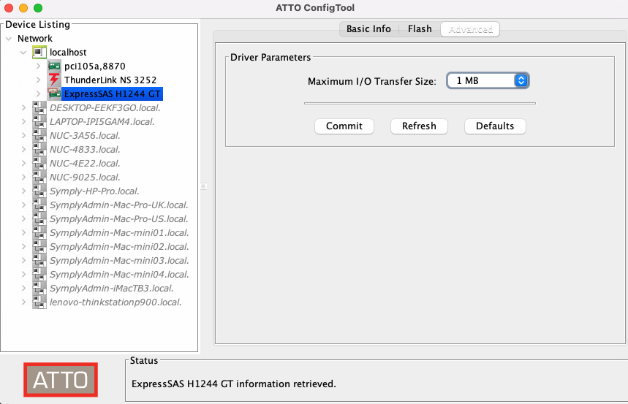
Task: Click the SymplyAdmin-Mac-Pro-US.local host icon
Action: [x=39, y=218]
